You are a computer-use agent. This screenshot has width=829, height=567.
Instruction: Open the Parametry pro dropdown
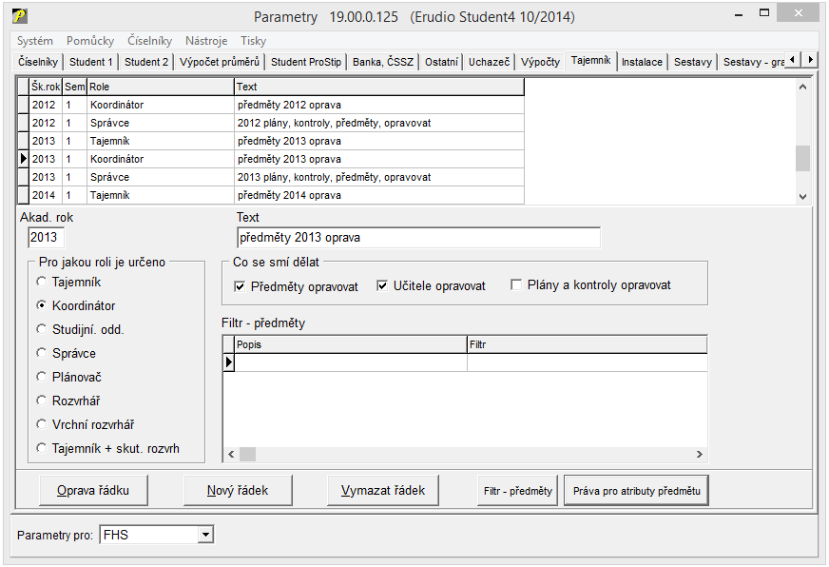(x=205, y=536)
